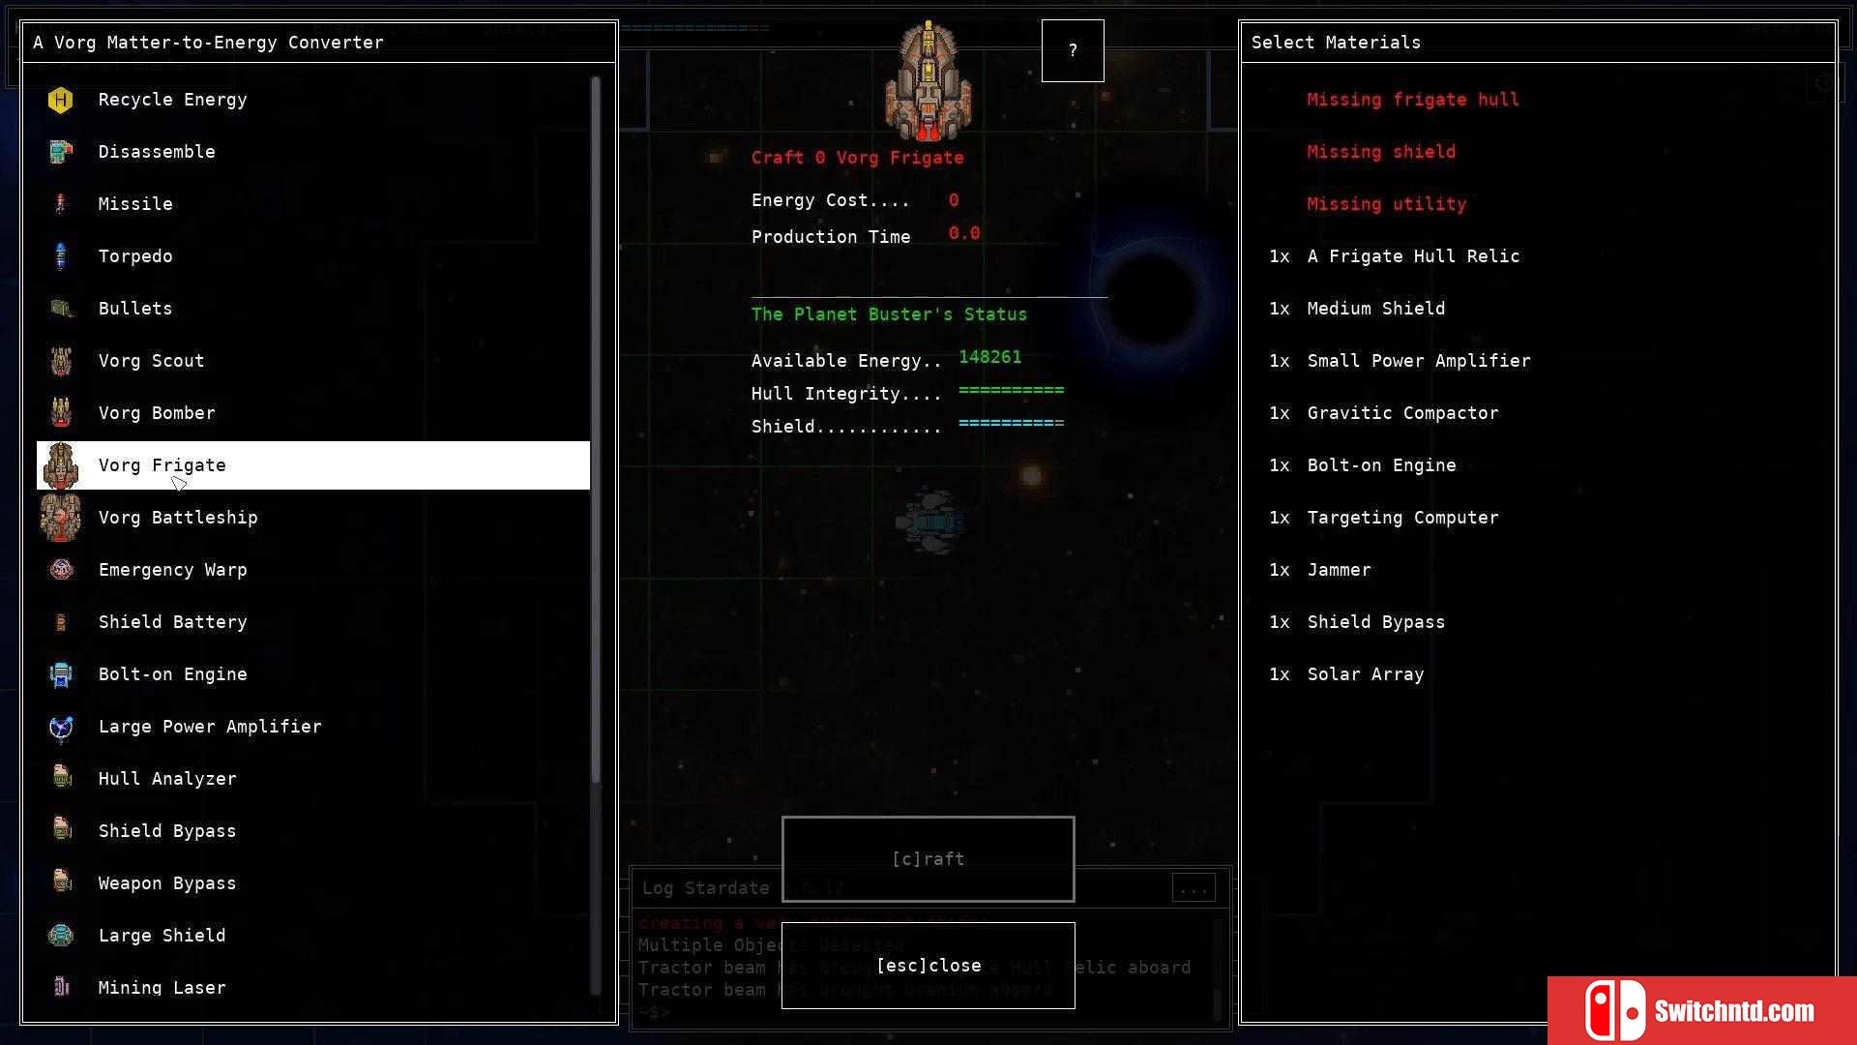Viewport: 1857px width, 1045px height.
Task: Select the Hull Analyzer item icon
Action: click(61, 778)
